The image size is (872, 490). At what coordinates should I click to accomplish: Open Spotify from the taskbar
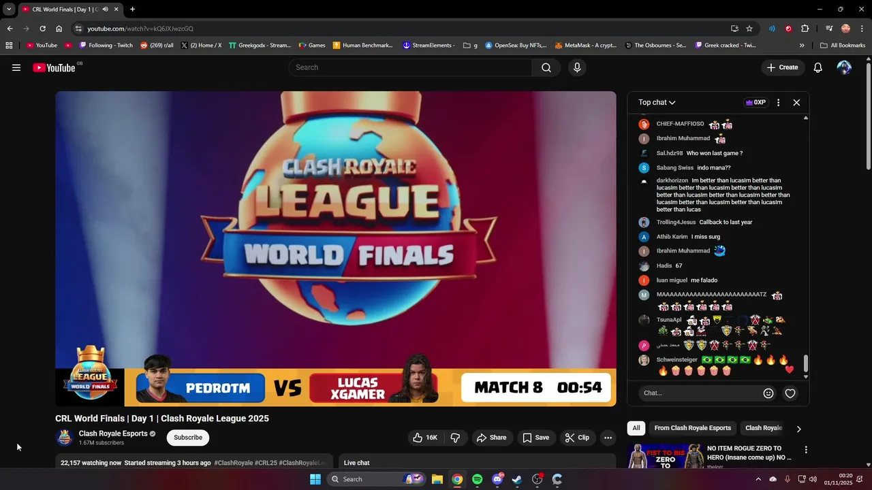[478, 479]
